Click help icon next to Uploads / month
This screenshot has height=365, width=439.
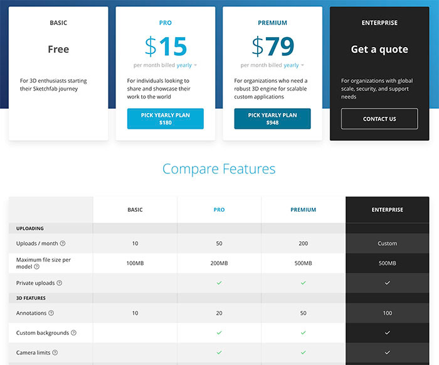pos(63,243)
